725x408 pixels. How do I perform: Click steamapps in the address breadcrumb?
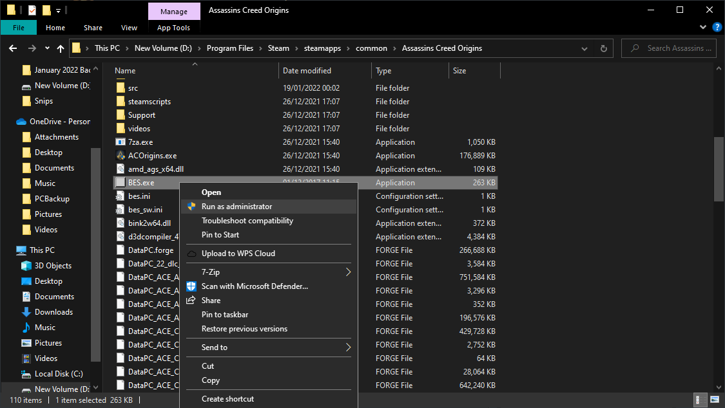click(322, 48)
